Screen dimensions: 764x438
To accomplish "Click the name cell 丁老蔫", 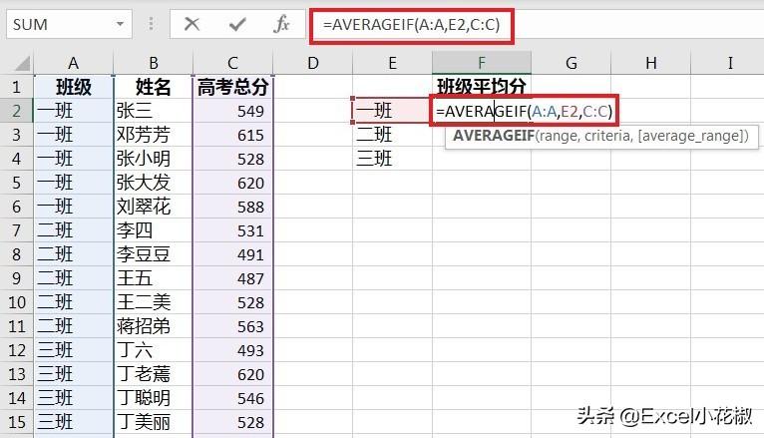I will tap(153, 374).
